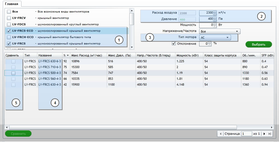Screen dimensions: 279x142
Task: Click the horizontal table scrollbar
Action: pyautogui.click(x=123, y=127)
